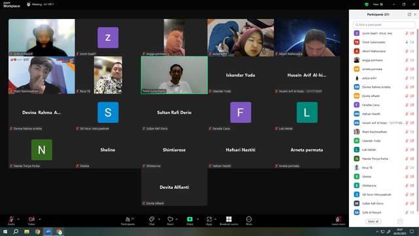Select Resa T8 in participant list

[384, 168]
